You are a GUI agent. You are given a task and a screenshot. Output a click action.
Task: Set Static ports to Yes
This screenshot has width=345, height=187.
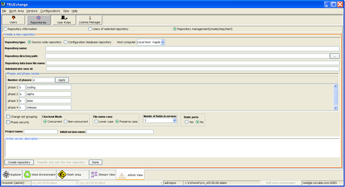point(187,122)
